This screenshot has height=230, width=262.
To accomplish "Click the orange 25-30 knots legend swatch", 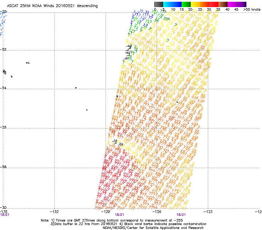I will pyautogui.click(x=205, y=4).
